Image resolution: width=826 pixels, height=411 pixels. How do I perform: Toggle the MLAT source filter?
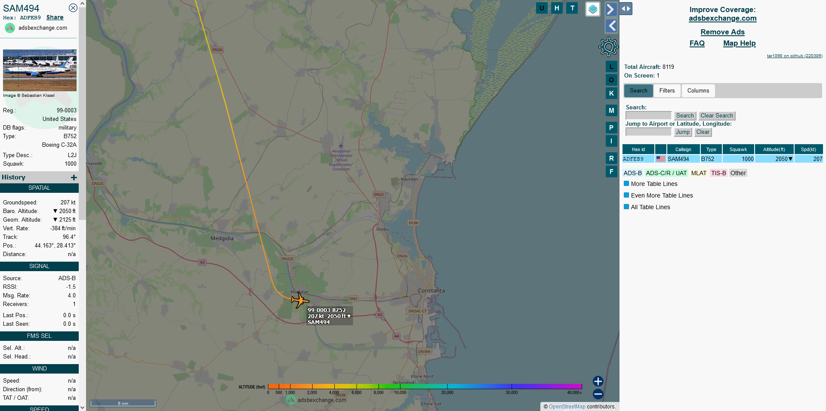click(x=699, y=173)
